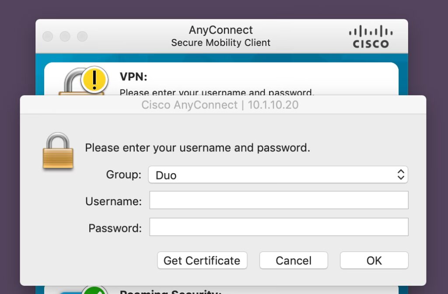Click the Username: field label
Screen dimensions: 448x294
click(x=113, y=201)
